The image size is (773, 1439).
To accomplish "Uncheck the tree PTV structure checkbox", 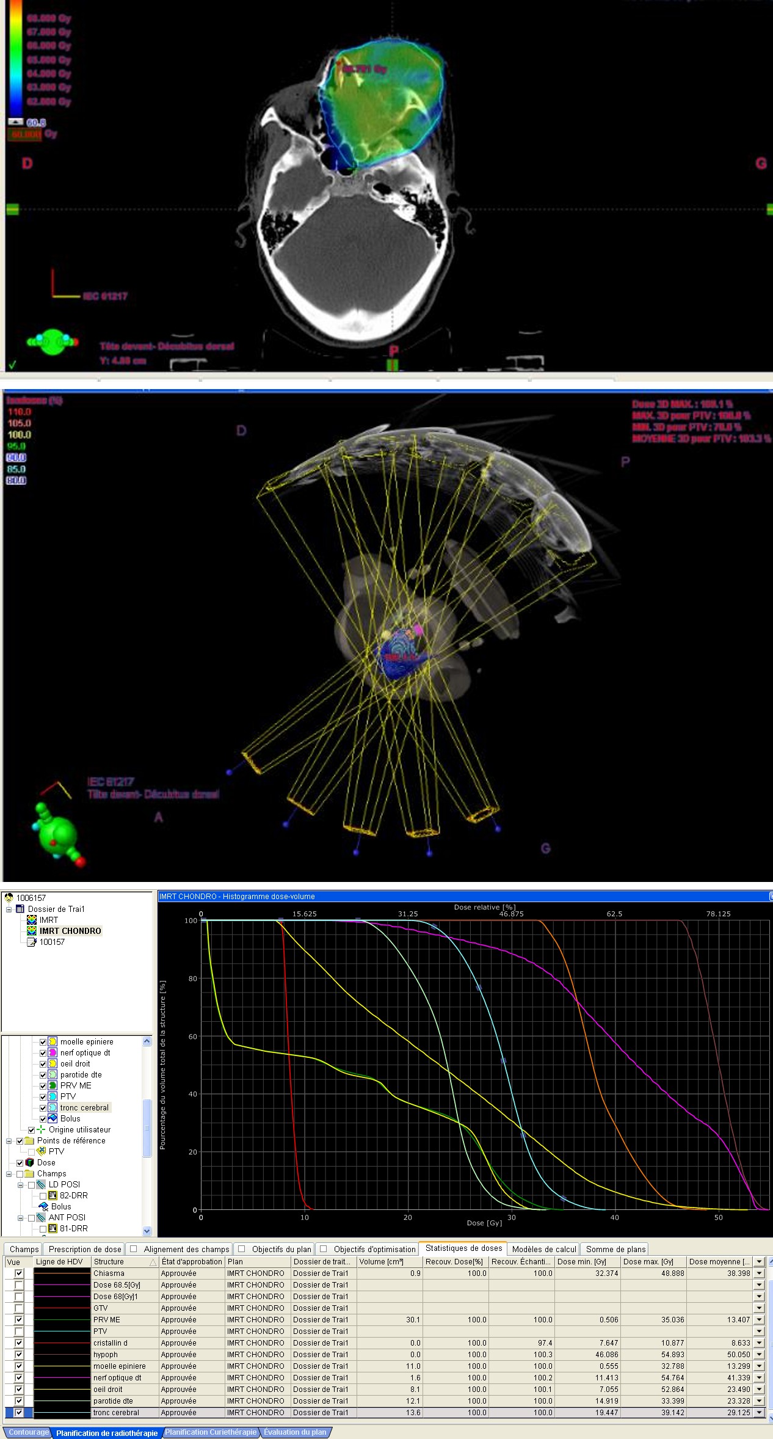I will point(43,1096).
